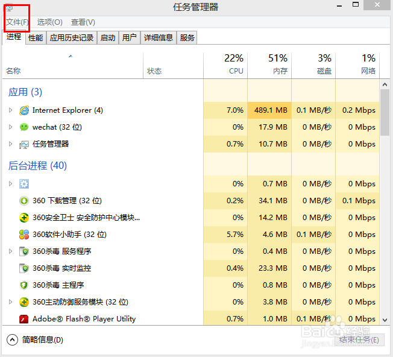393x357 pixels.
Task: Click the 简略信息(D) label
Action: (x=43, y=340)
